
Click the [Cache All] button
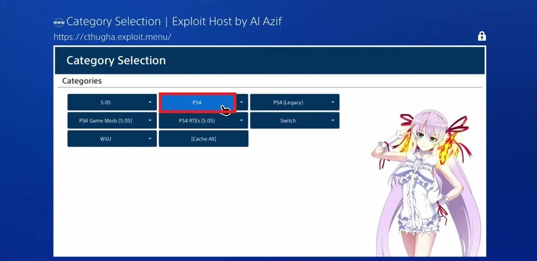click(x=204, y=139)
